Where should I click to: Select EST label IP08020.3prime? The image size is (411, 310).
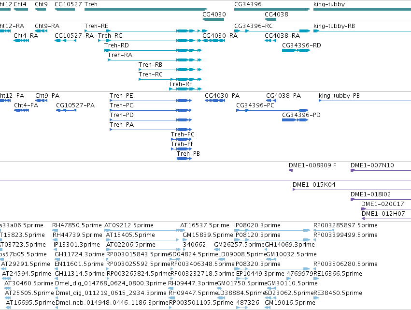click(257, 225)
